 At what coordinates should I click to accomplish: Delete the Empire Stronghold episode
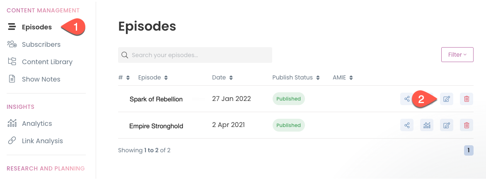[x=467, y=125]
